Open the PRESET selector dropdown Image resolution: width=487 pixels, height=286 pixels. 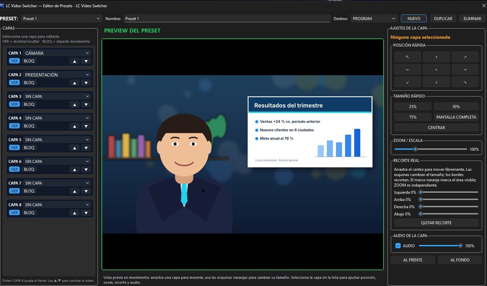pos(61,19)
